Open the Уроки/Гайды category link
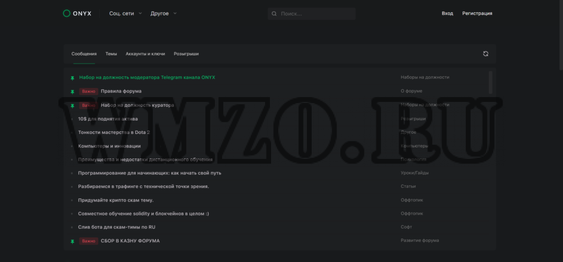 pos(415,173)
